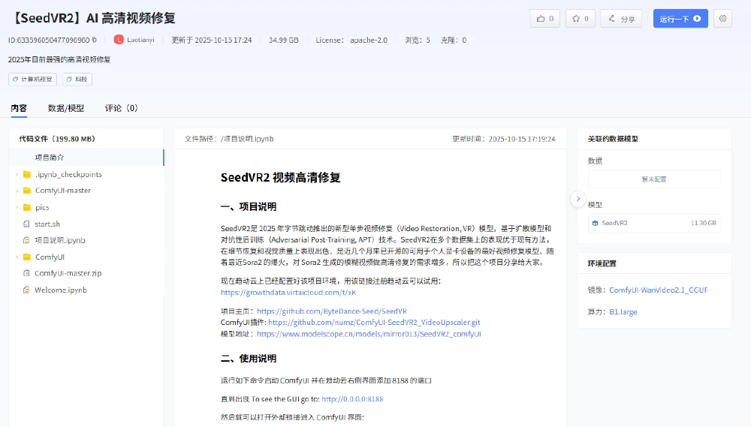Viewport: 751px width, 427px height.
Task: Switch to the 数据/模型 tab
Action: tap(66, 108)
